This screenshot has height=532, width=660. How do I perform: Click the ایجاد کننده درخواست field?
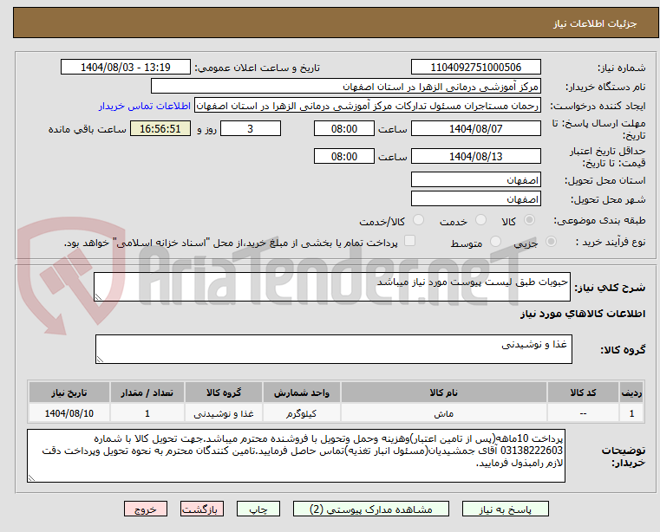[368, 106]
